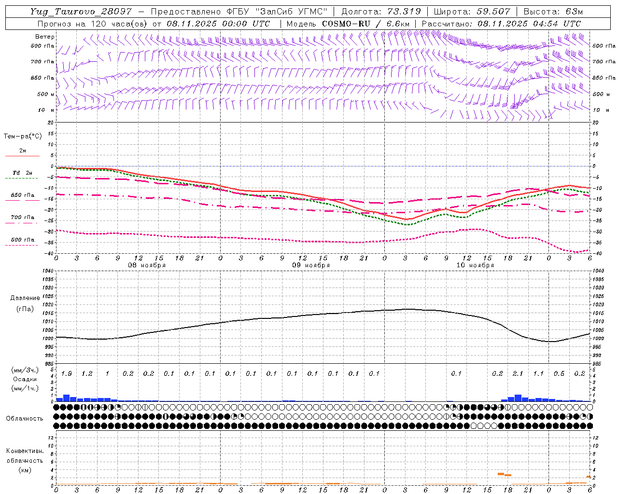Click the Конвективн. label of convective panel
The width and height of the screenshot is (618, 494).
(x=25, y=451)
